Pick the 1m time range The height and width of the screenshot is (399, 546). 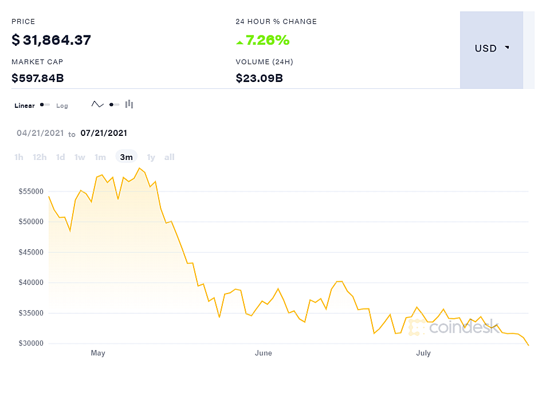[100, 157]
